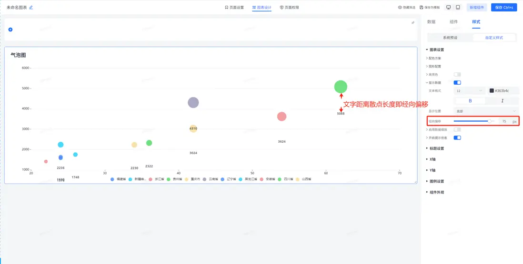
Task: Click the largest green bubble near 5000
Action: coord(341,87)
